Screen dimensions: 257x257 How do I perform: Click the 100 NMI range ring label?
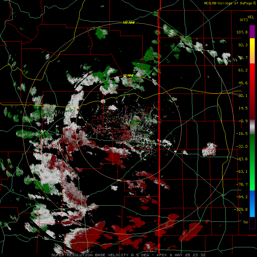pyautogui.click(x=128, y=23)
